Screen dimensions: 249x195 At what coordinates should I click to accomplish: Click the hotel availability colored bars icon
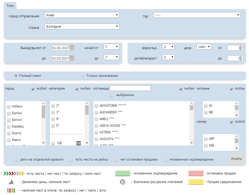coord(11,190)
